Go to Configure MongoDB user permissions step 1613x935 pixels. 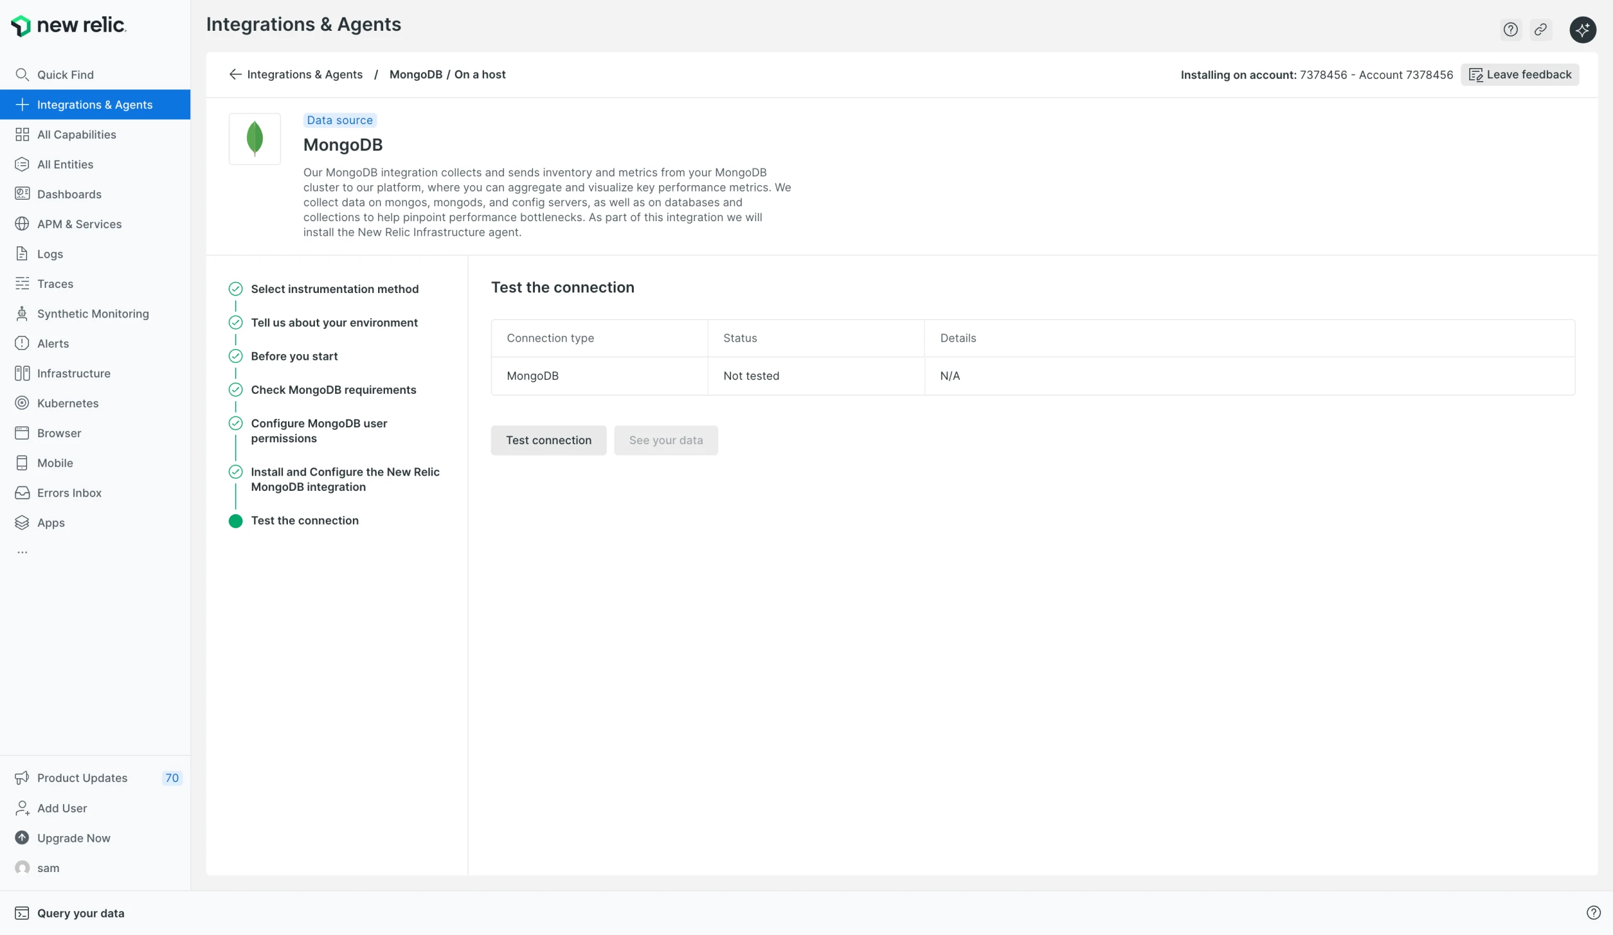coord(319,431)
